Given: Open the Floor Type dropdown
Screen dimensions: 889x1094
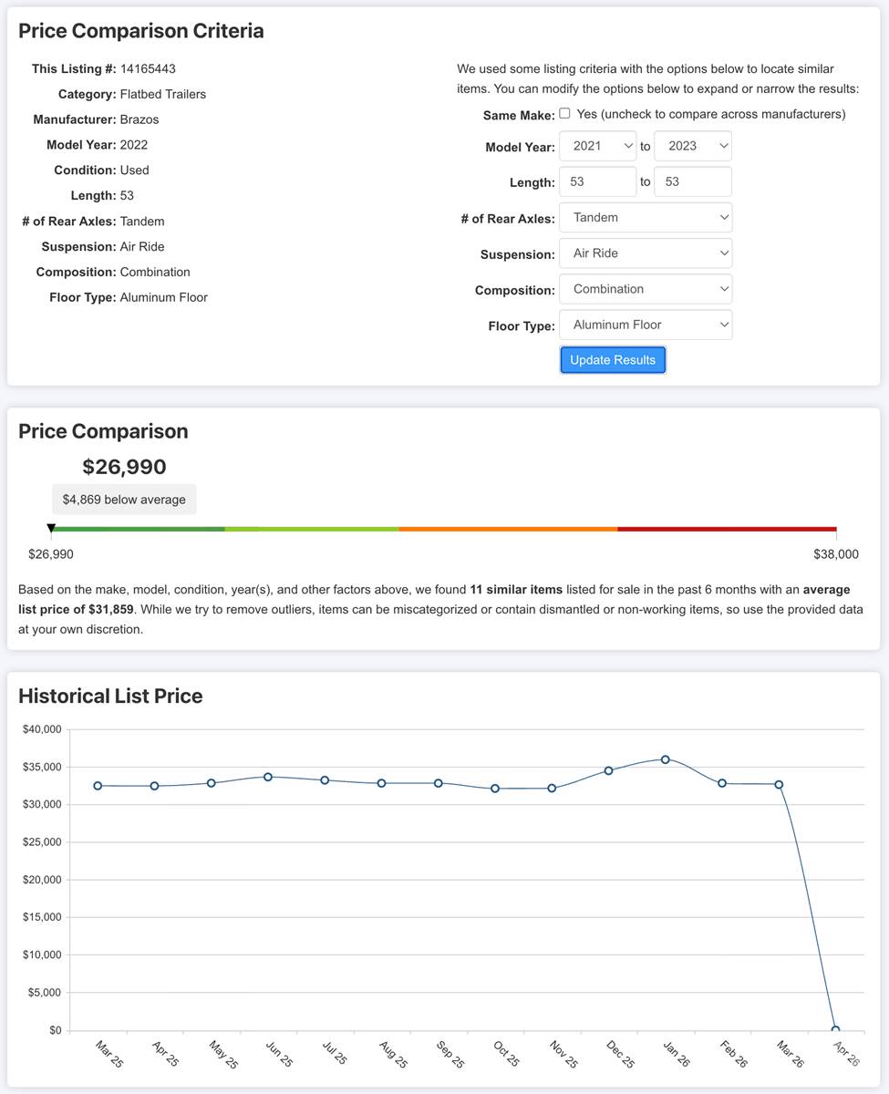Looking at the screenshot, I should (x=646, y=325).
